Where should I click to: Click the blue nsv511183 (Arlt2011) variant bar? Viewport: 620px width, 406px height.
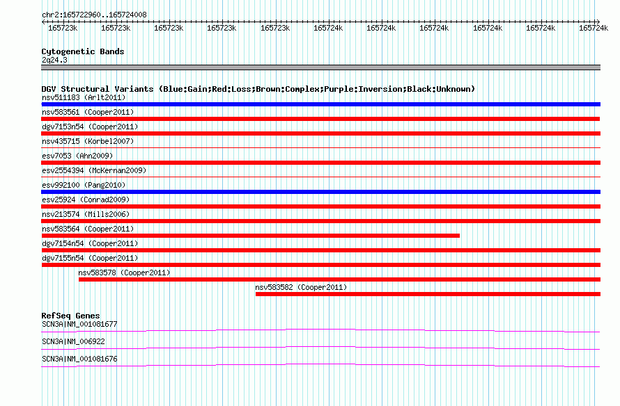(x=320, y=104)
